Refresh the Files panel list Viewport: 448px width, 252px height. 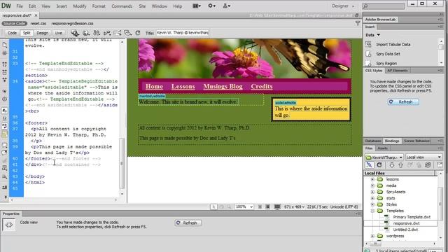379,165
